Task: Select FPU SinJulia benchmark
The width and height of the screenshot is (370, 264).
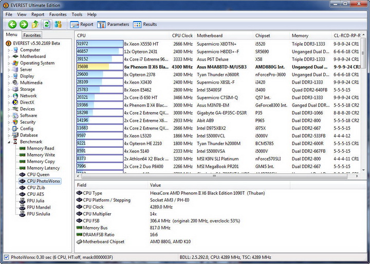Action: click(x=39, y=214)
